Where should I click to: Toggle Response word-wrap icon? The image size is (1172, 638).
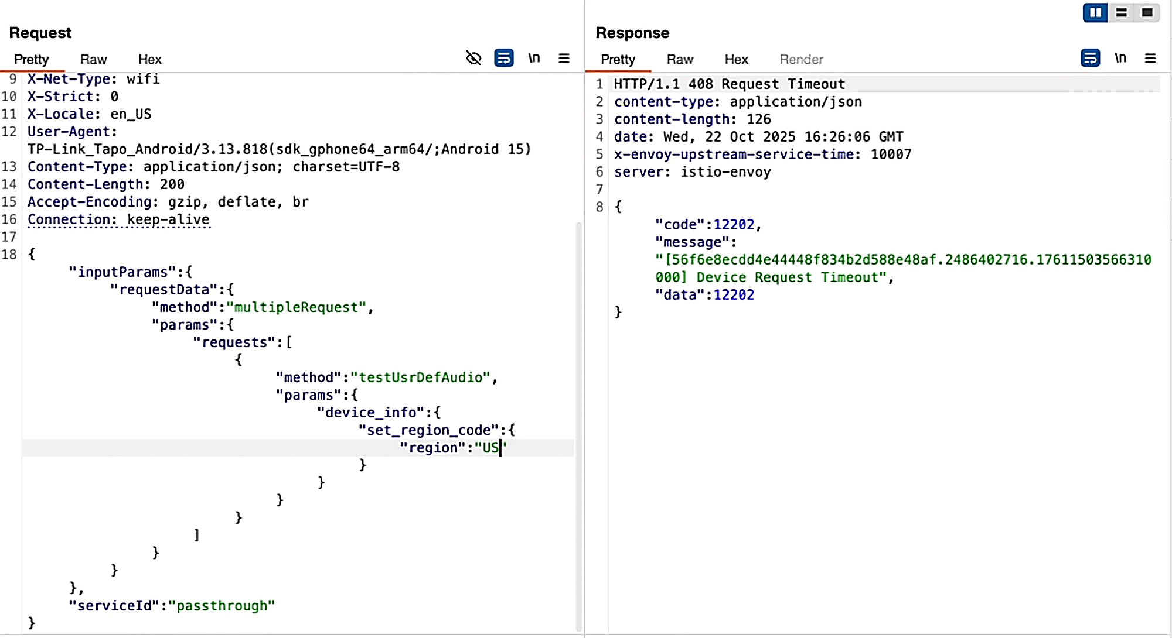[1090, 58]
